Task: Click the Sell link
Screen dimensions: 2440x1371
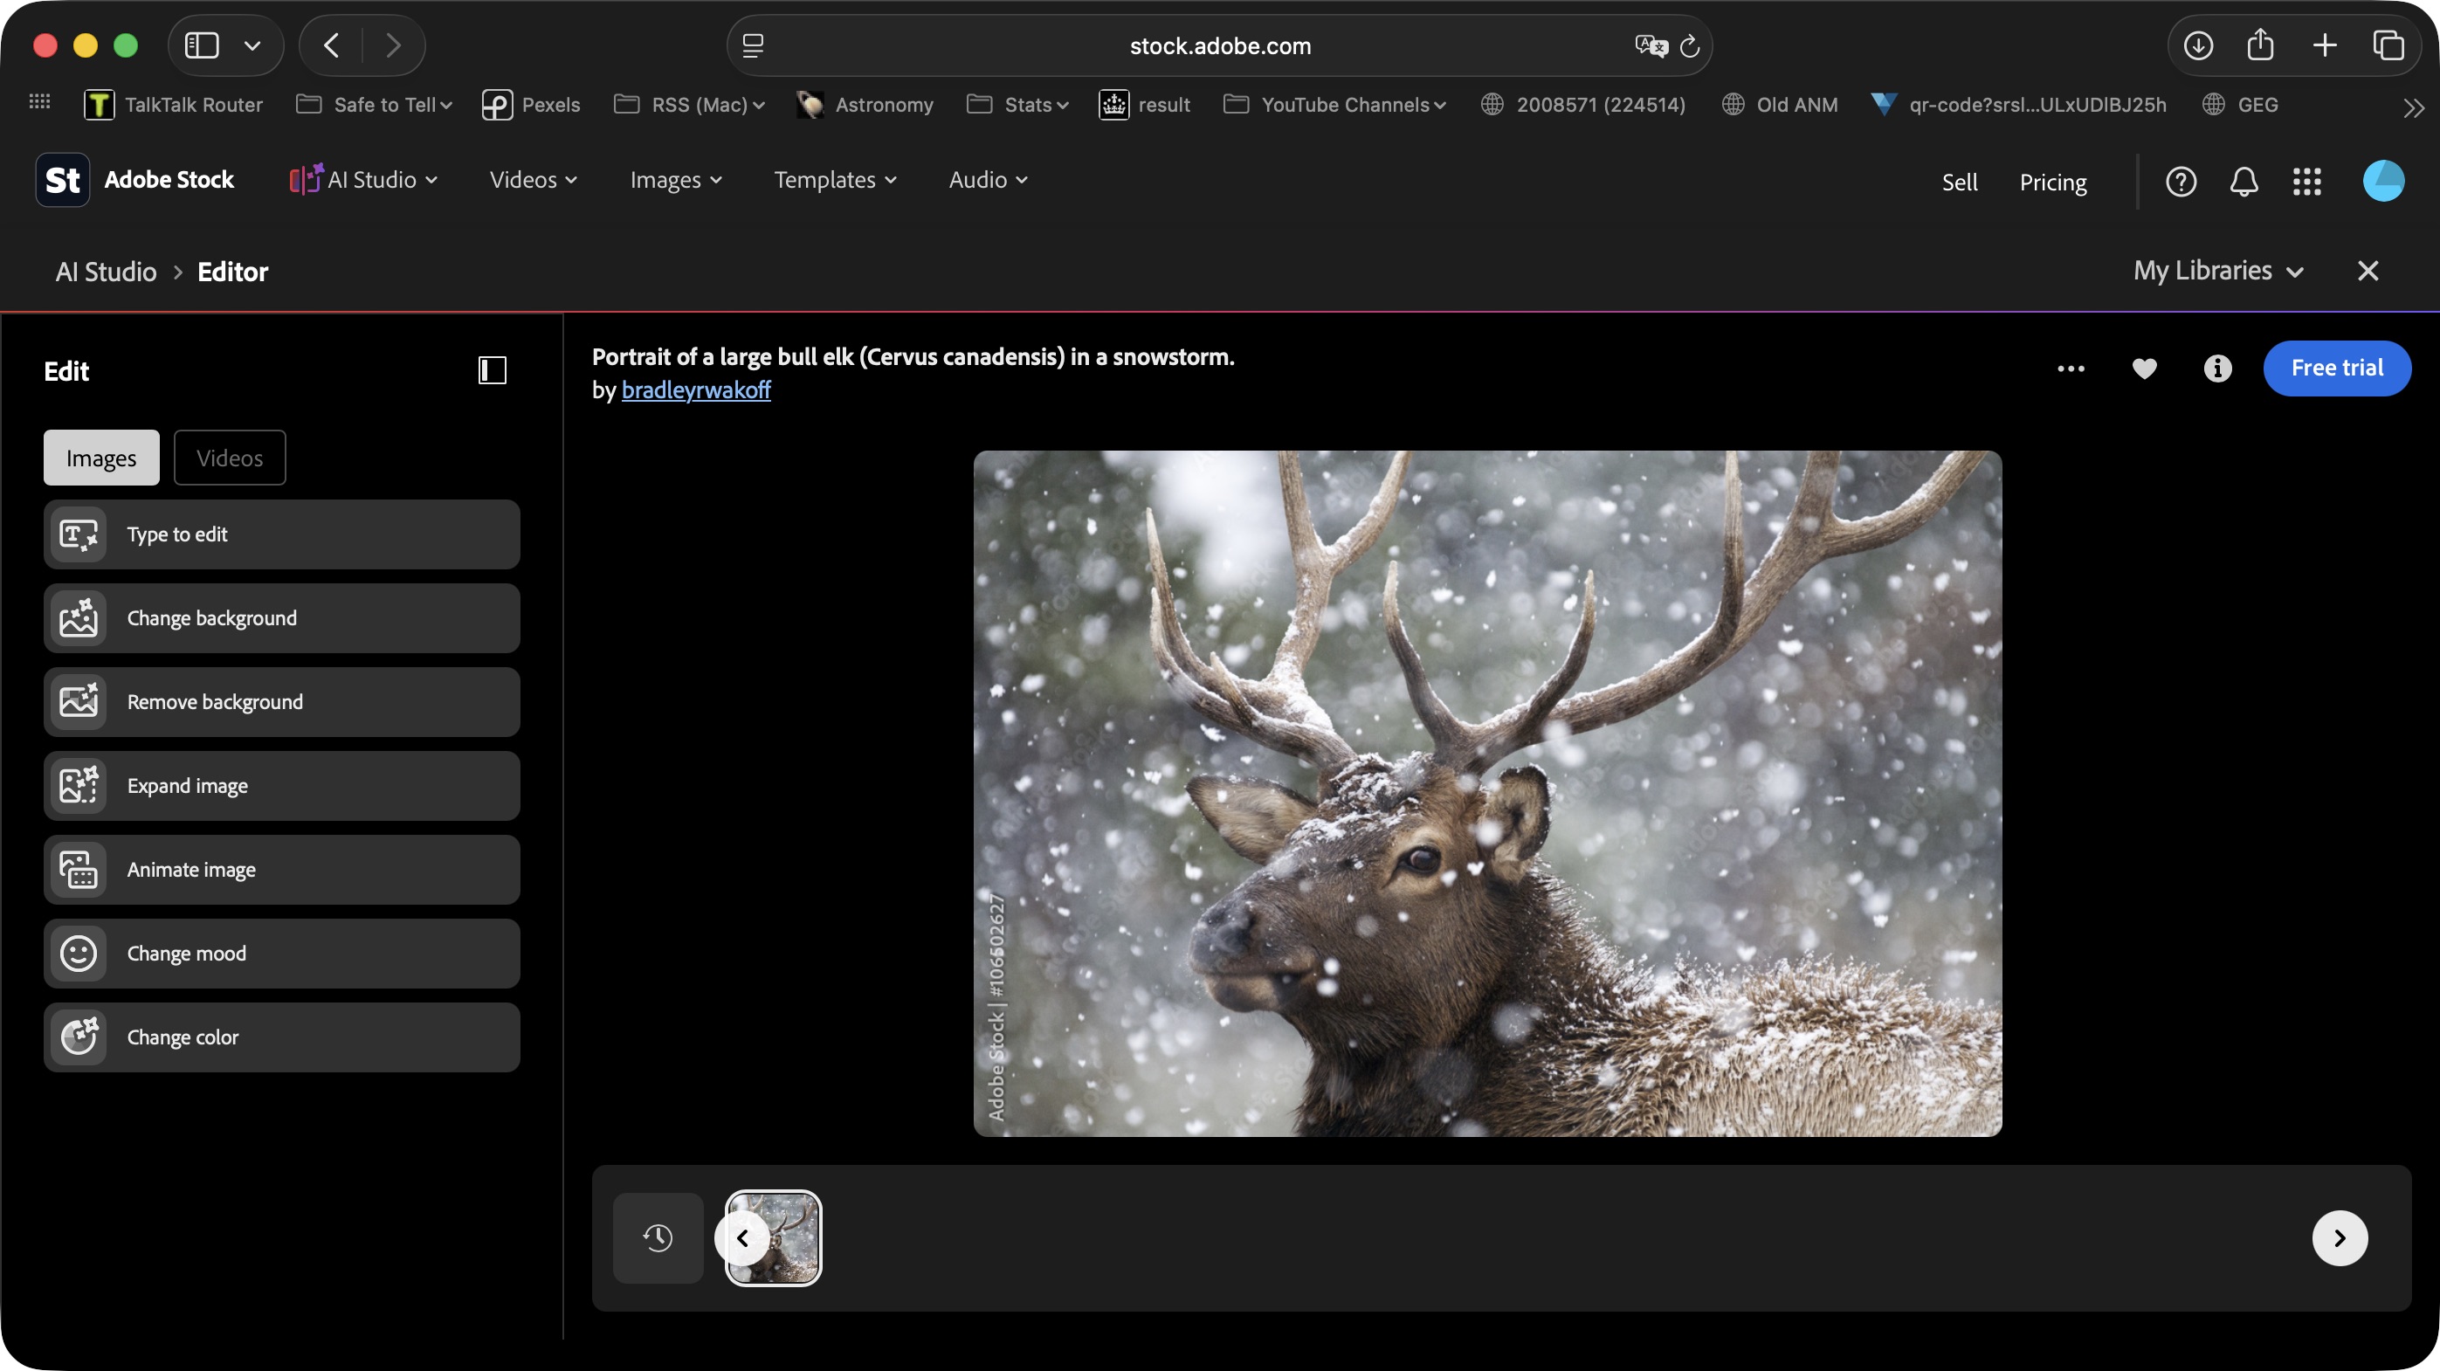Action: [x=1959, y=182]
